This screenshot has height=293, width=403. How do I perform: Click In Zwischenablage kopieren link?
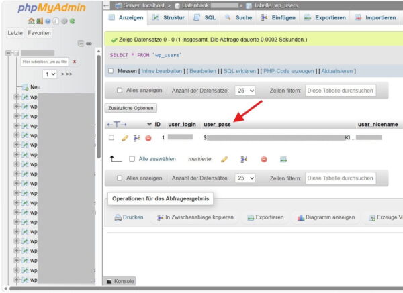tap(195, 217)
